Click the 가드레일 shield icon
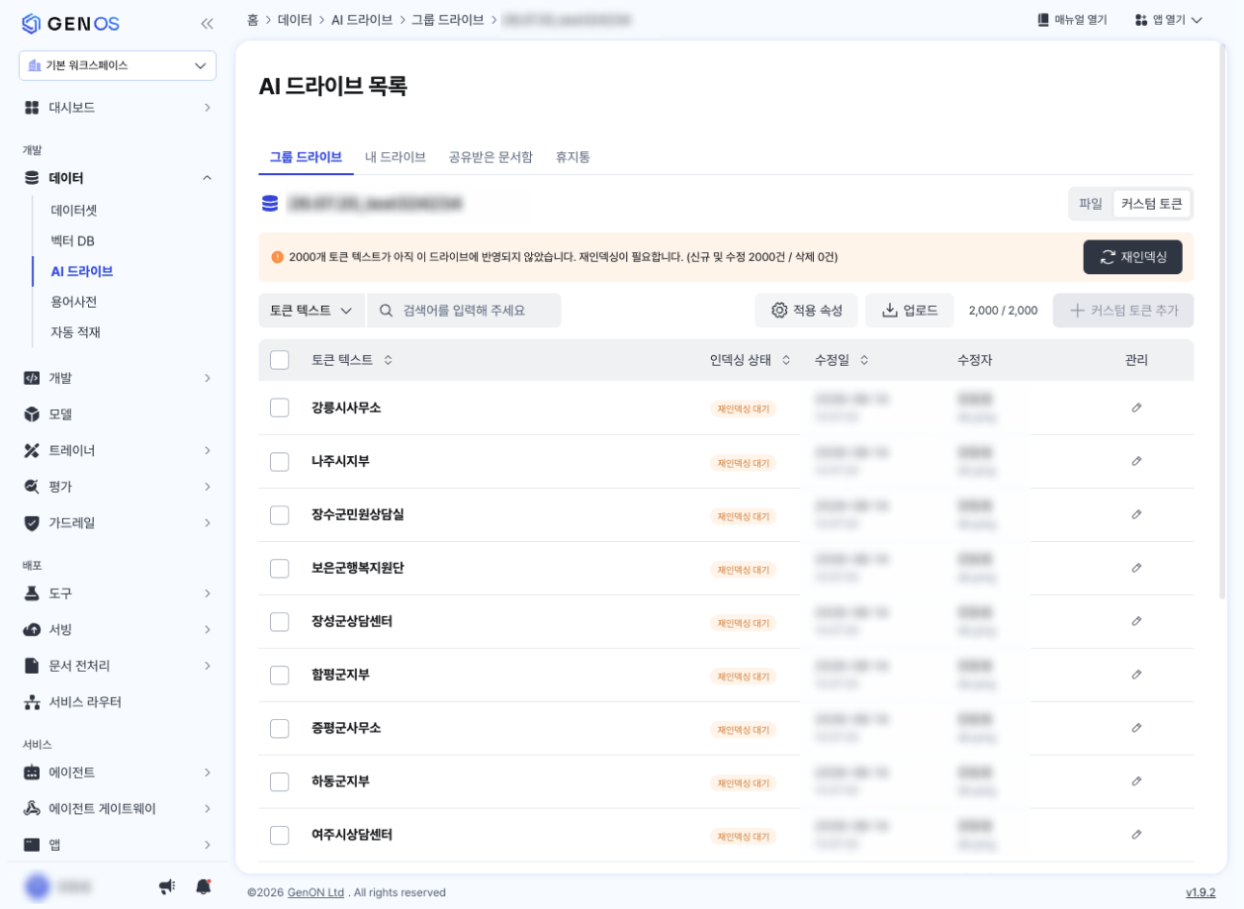The width and height of the screenshot is (1244, 909). (x=32, y=522)
